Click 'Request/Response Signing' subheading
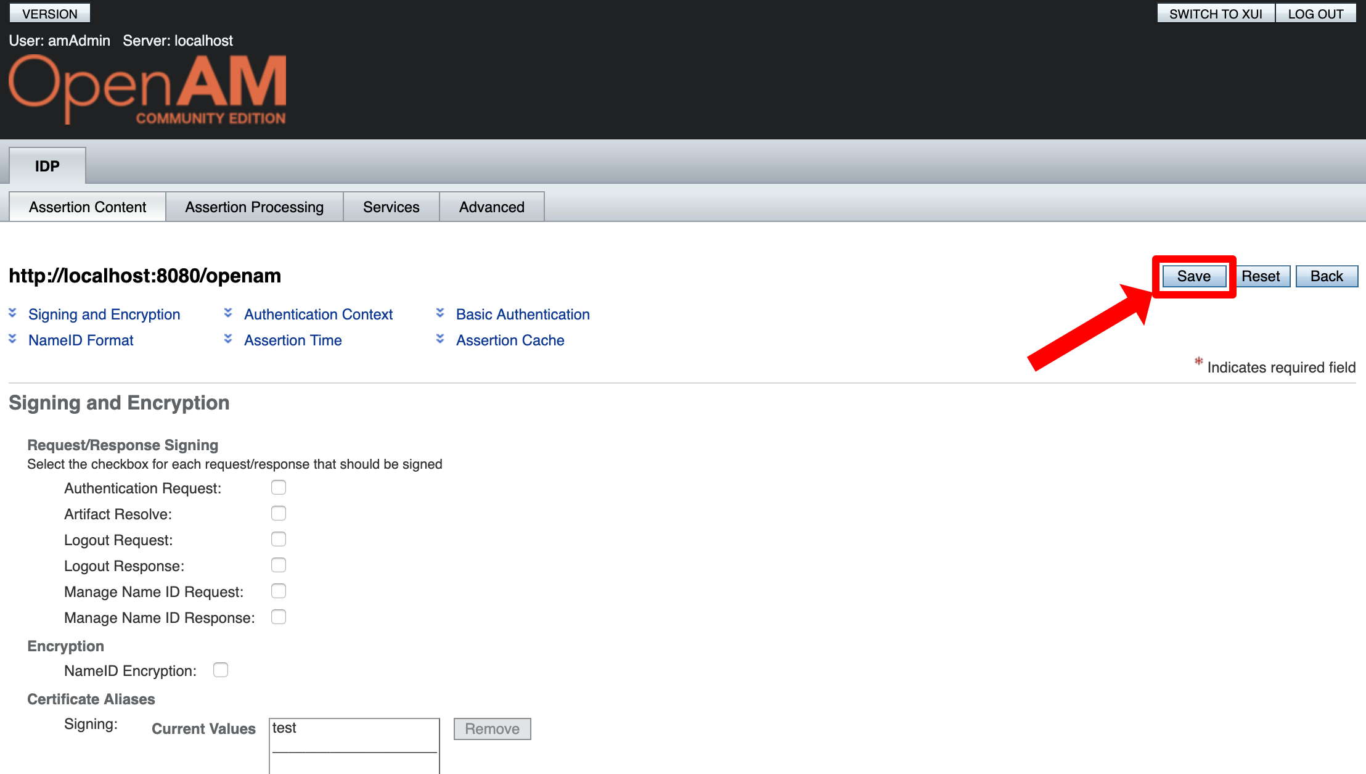Image resolution: width=1366 pixels, height=774 pixels. tap(123, 445)
